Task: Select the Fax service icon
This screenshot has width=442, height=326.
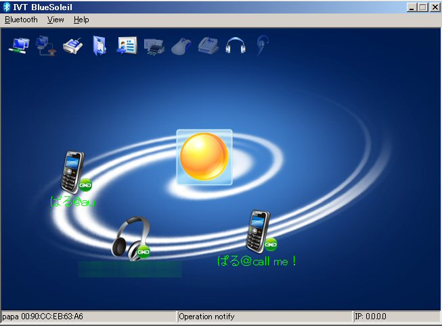Action: click(x=208, y=45)
